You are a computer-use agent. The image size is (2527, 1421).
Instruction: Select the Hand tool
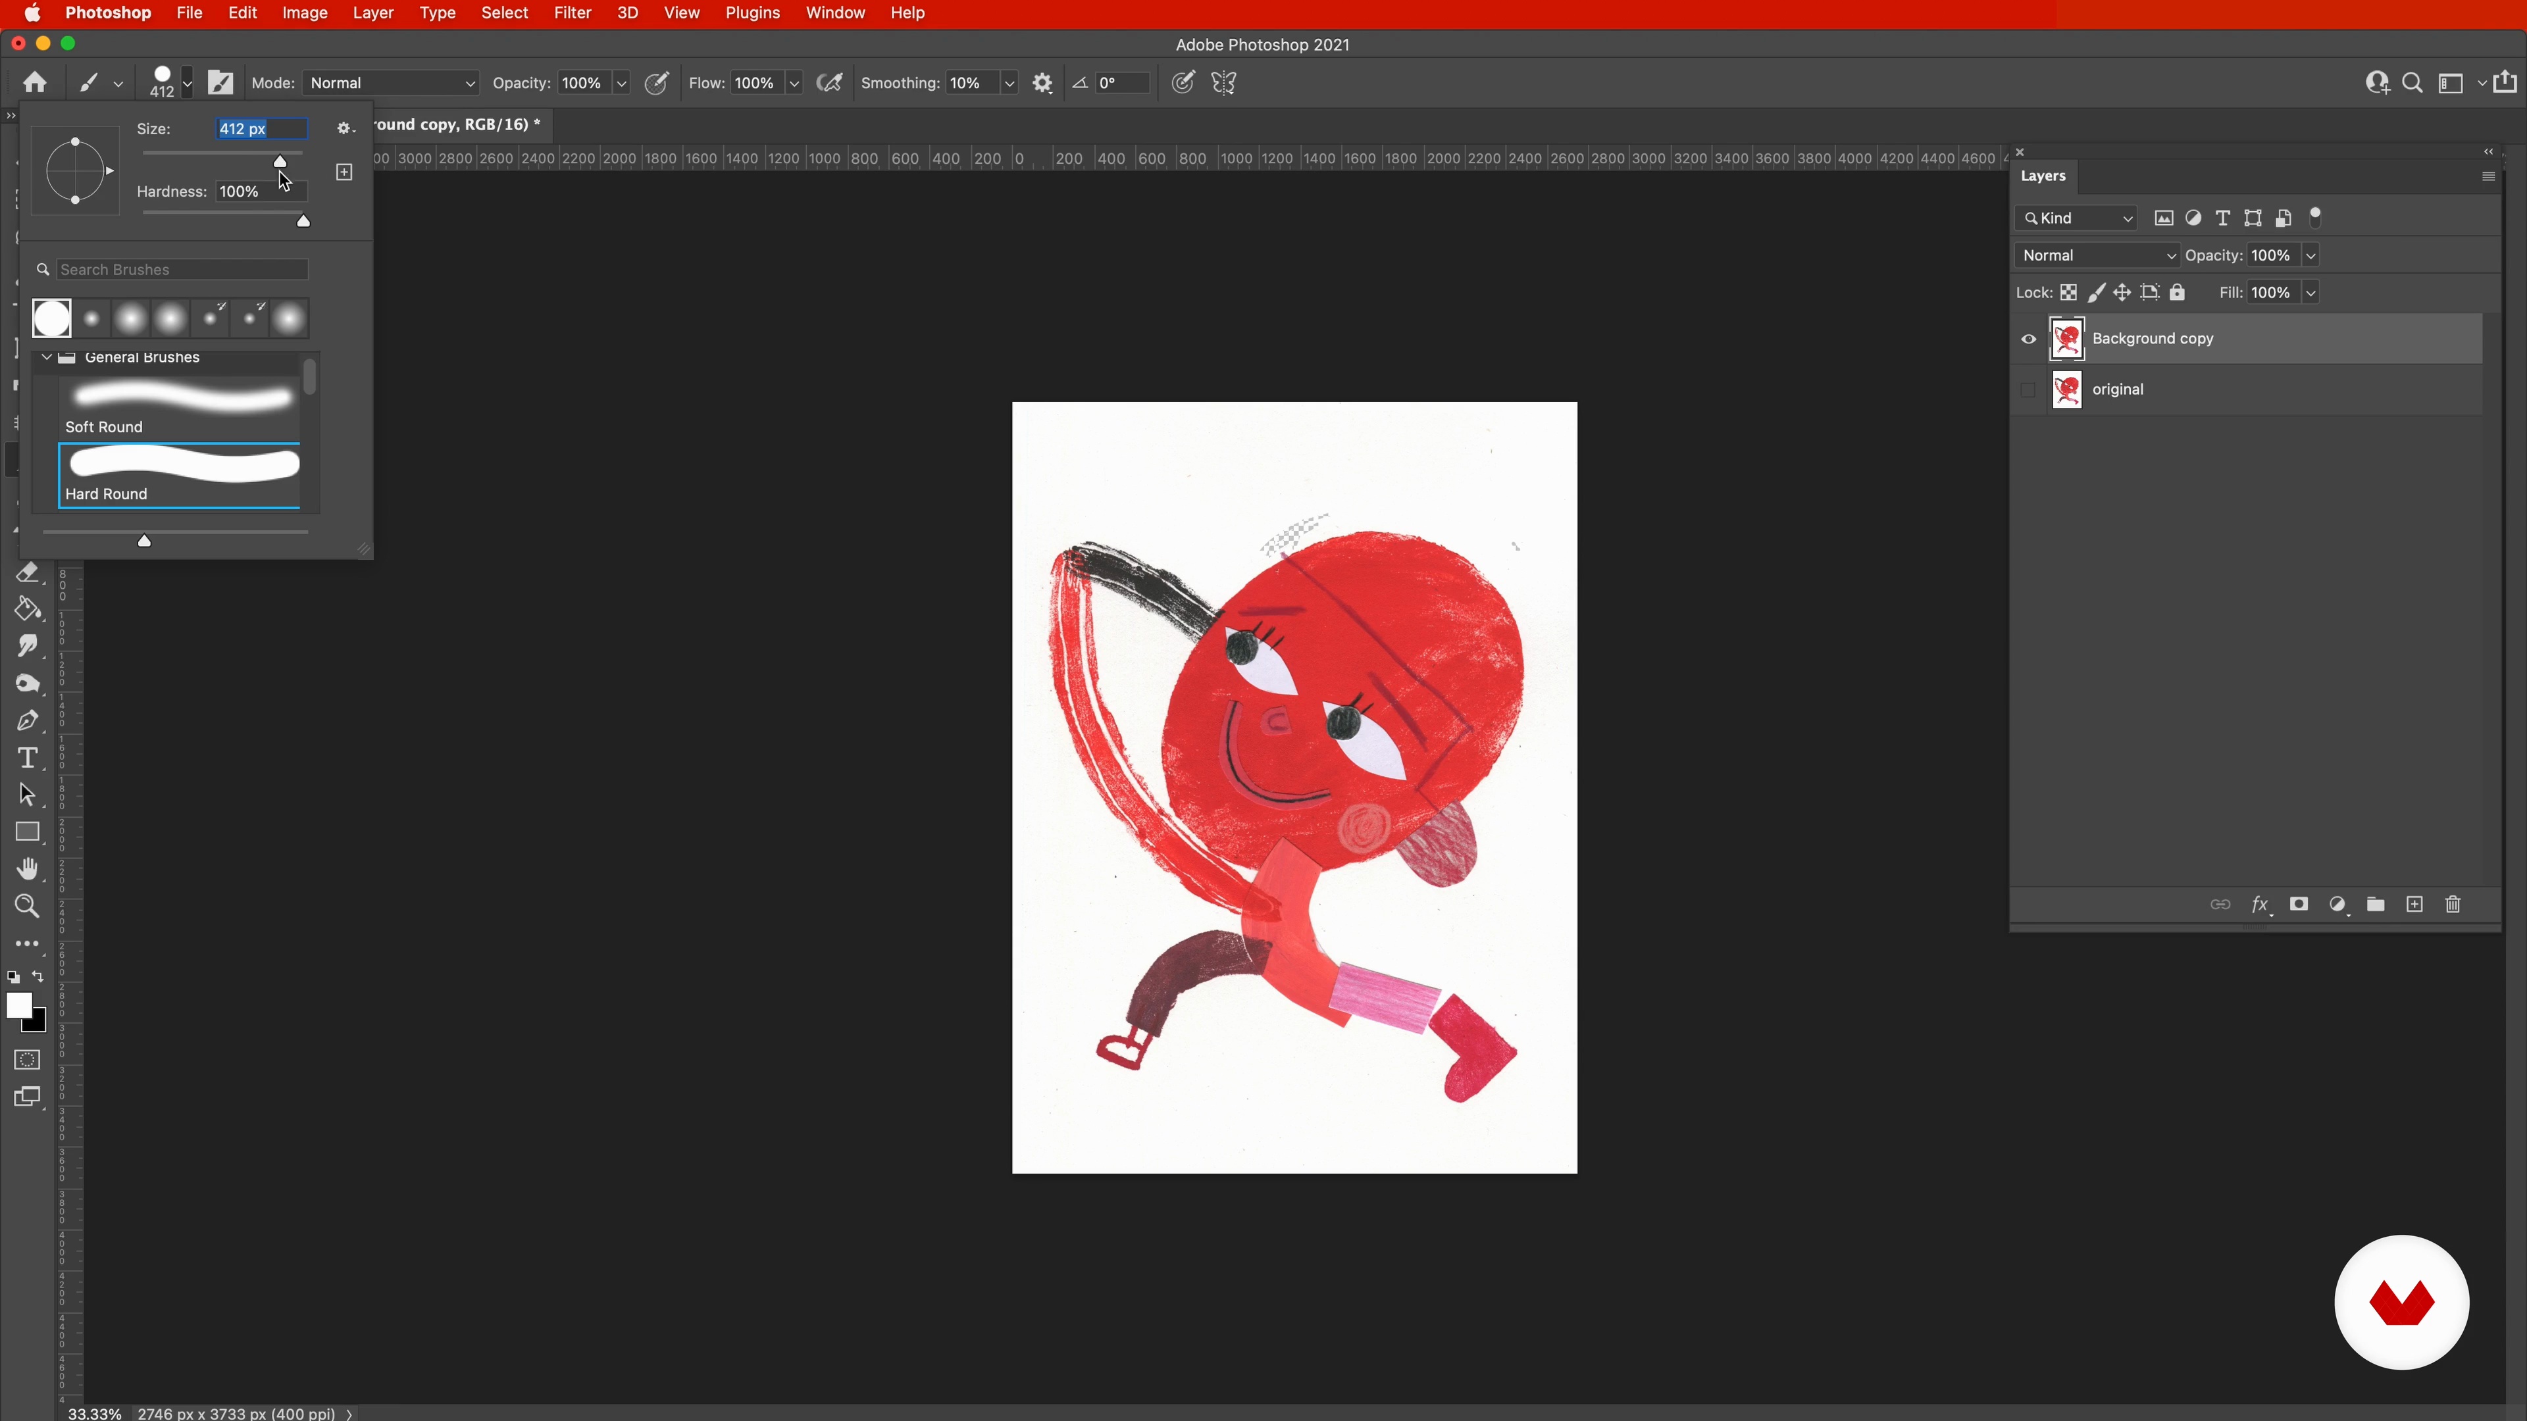click(x=28, y=869)
